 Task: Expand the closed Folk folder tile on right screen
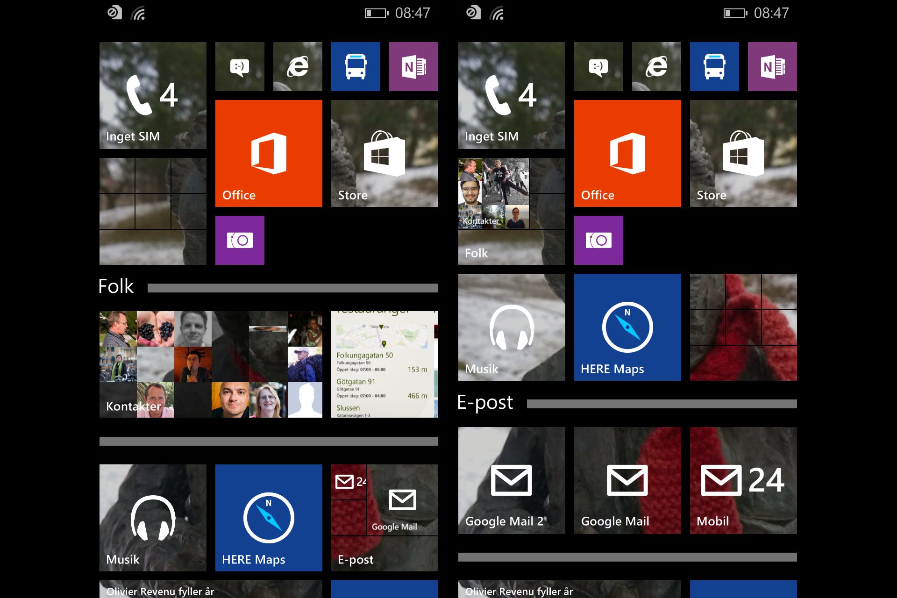pyautogui.click(x=512, y=211)
